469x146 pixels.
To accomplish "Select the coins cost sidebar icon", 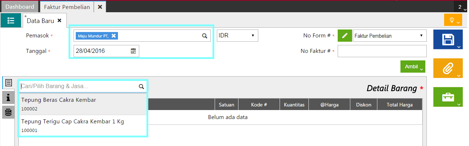I will [x=8, y=112].
